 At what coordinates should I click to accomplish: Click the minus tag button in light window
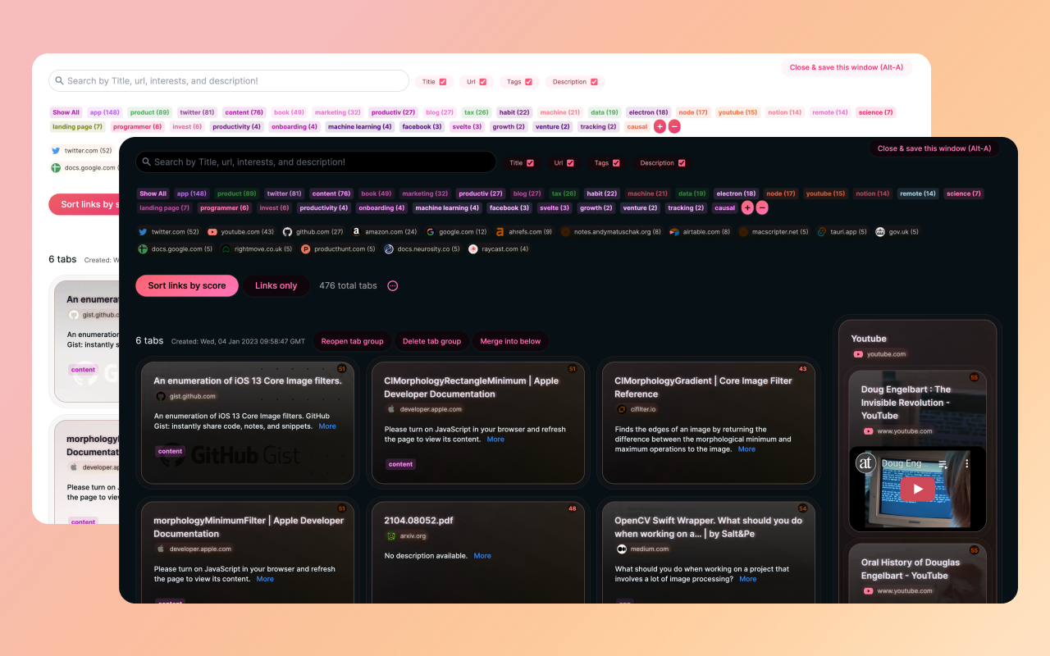(674, 127)
